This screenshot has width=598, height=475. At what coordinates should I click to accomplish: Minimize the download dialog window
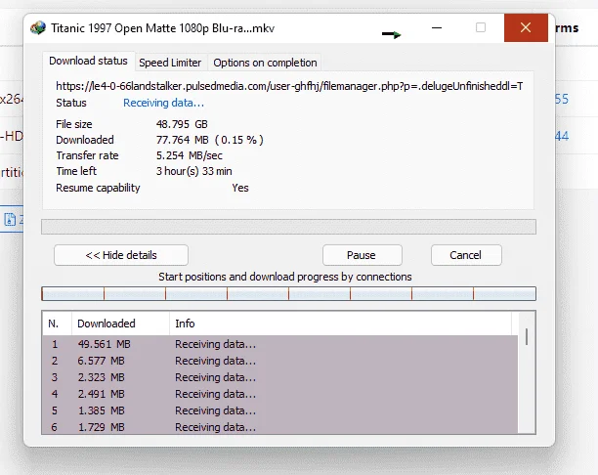[x=437, y=27]
